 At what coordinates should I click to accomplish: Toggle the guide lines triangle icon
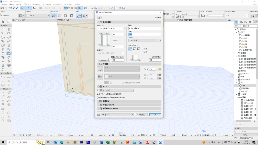click(x=22, y=8)
